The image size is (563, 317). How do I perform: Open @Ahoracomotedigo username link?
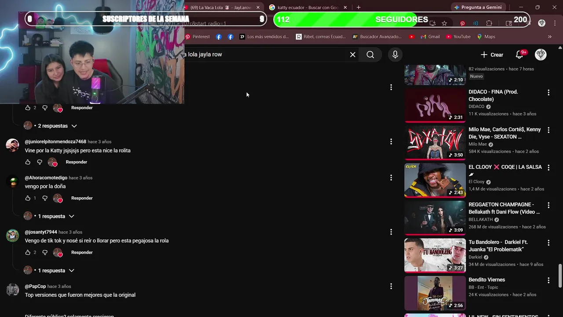click(x=46, y=178)
